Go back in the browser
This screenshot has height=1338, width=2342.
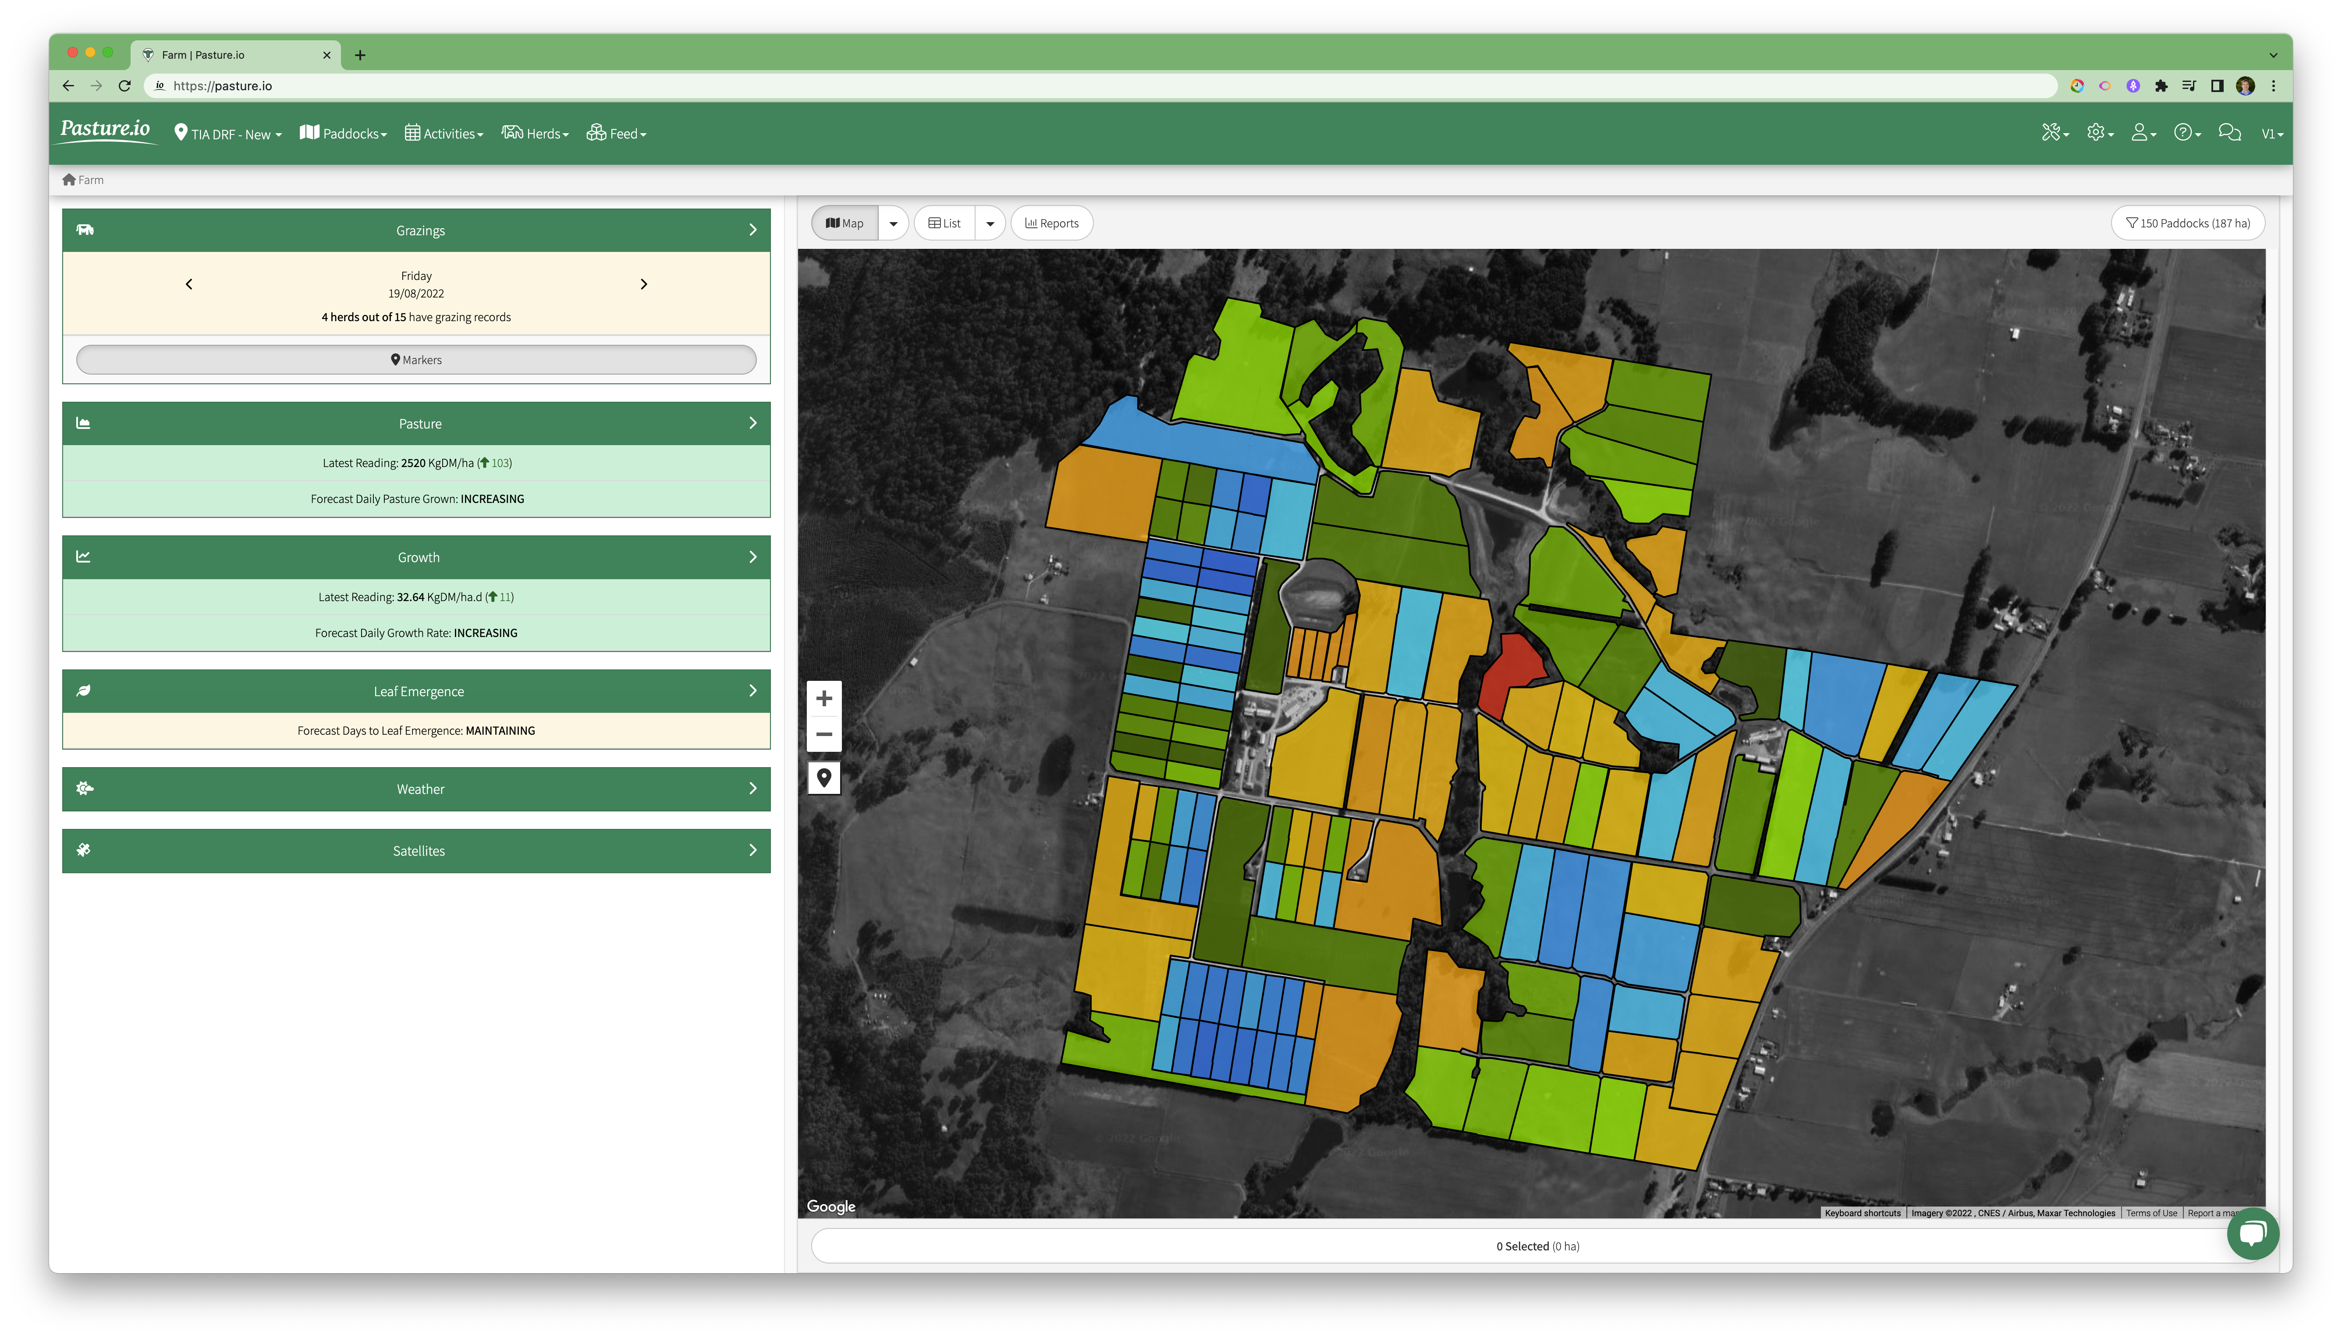coord(68,85)
